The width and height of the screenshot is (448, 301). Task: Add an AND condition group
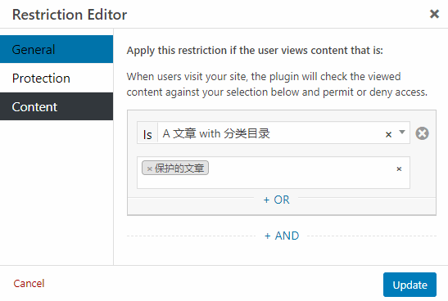tap(282, 236)
